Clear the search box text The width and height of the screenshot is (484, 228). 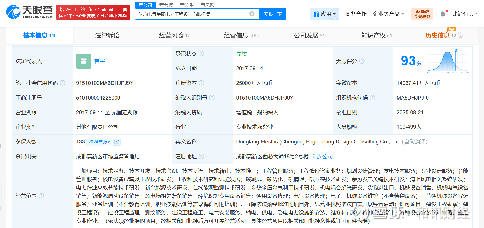[252, 14]
